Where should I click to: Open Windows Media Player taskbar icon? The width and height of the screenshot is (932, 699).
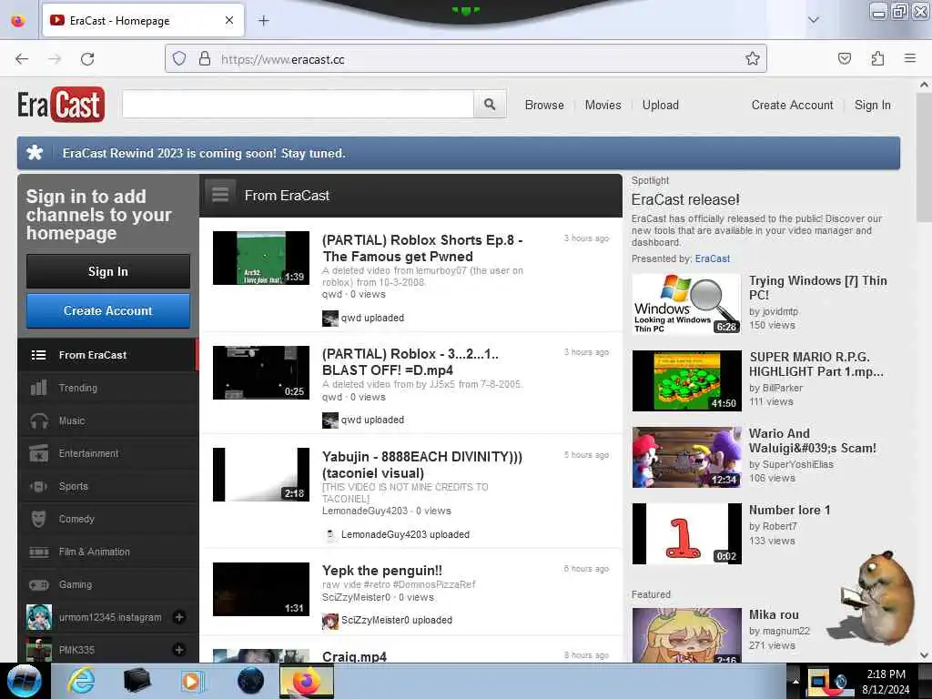(x=192, y=681)
